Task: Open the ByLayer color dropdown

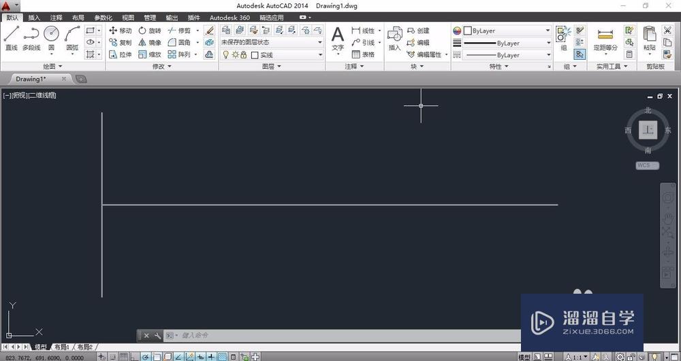Action: 507,31
